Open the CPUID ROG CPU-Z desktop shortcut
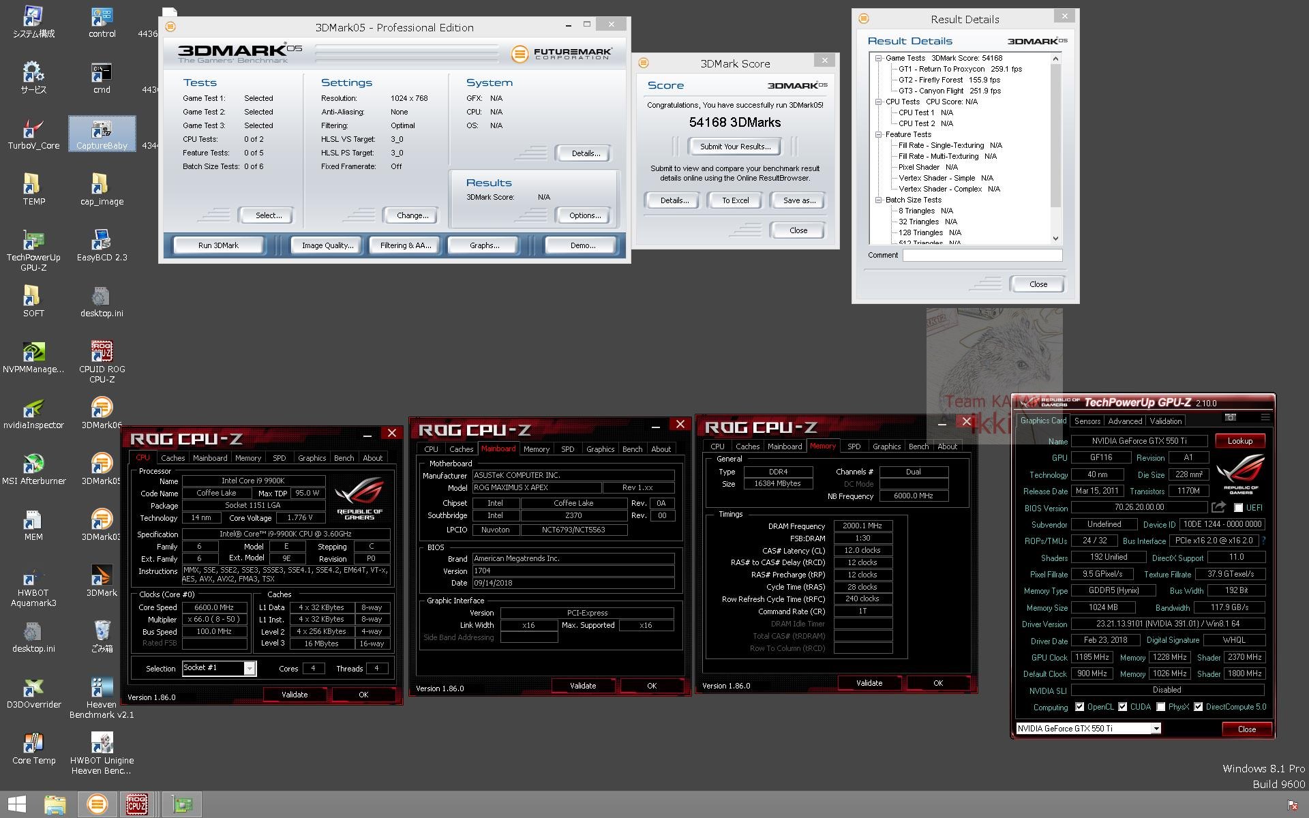Viewport: 1309px width, 818px height. [x=102, y=363]
